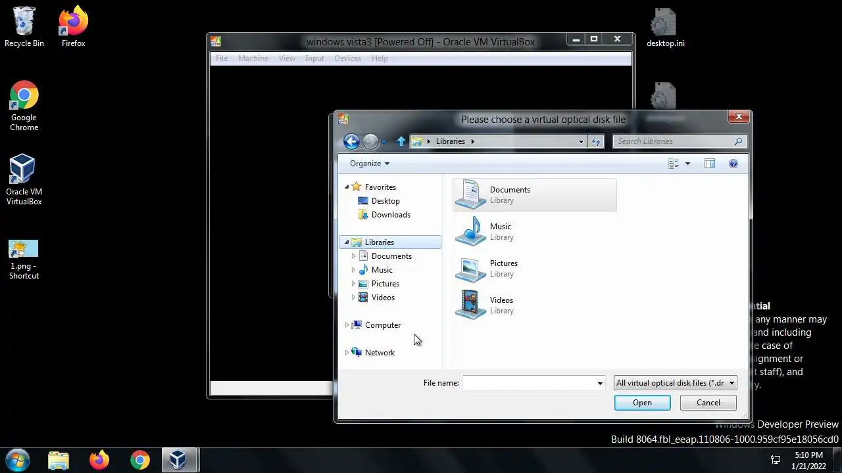This screenshot has width=842, height=473.
Task: Click the search magnifier in Search Libraries
Action: coord(738,141)
